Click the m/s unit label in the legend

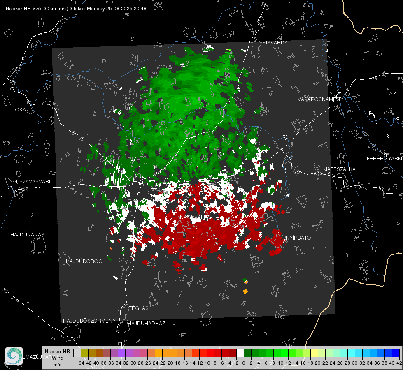pos(57,365)
